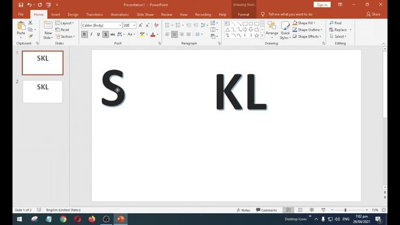Select the Text Box shape

[x=227, y=24]
